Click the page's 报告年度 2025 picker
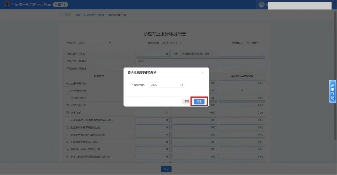Viewport: 337px width, 175px height. [95, 43]
